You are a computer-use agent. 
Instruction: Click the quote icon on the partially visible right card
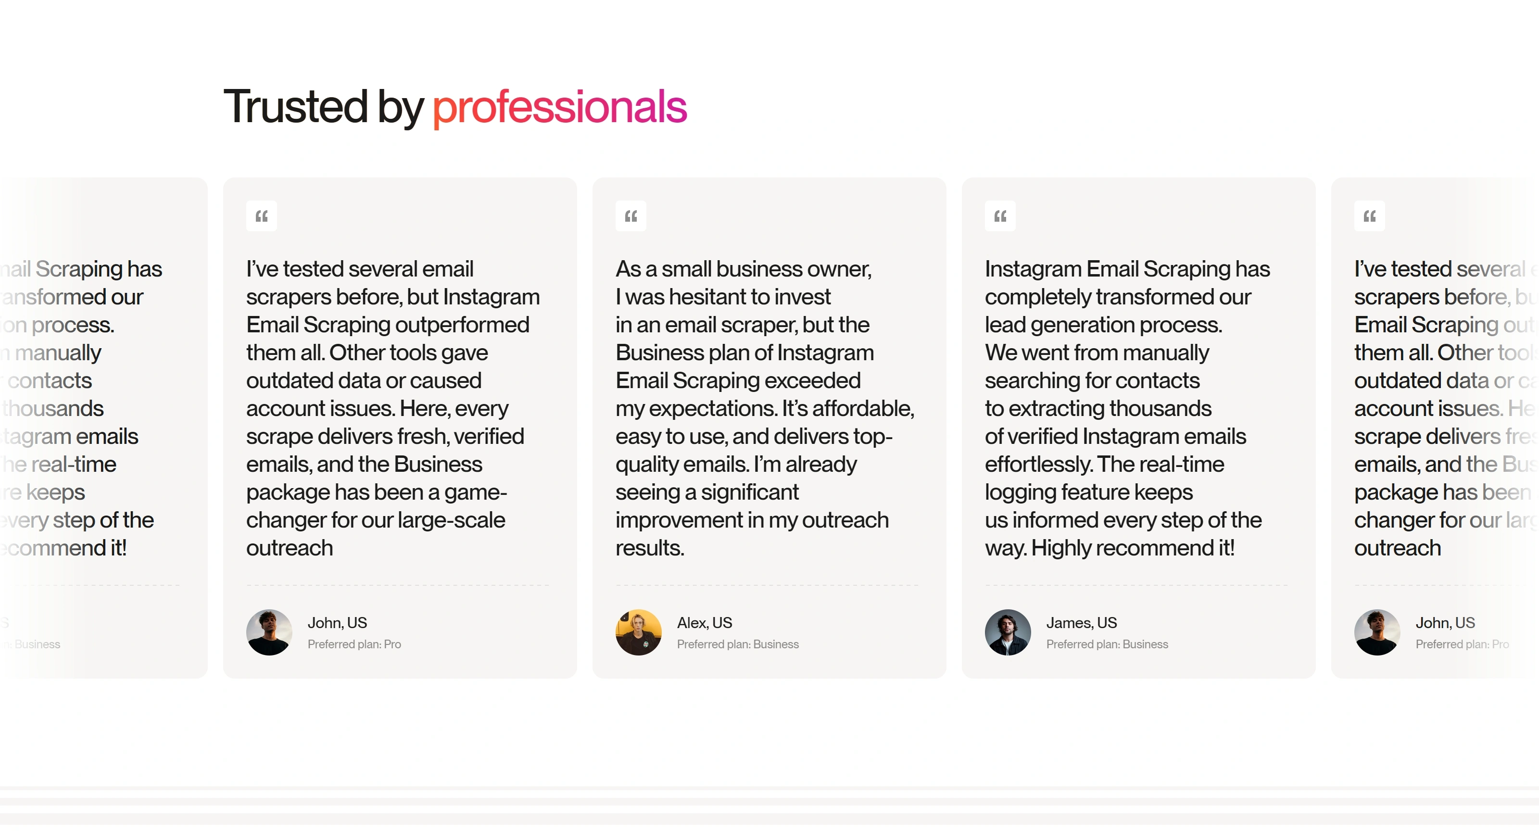coord(1369,215)
